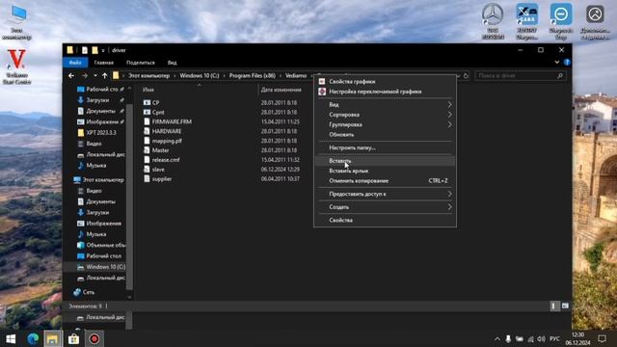Open Сеть in navigation pane
Image resolution: width=617 pixels, height=347 pixels.
coord(89,292)
